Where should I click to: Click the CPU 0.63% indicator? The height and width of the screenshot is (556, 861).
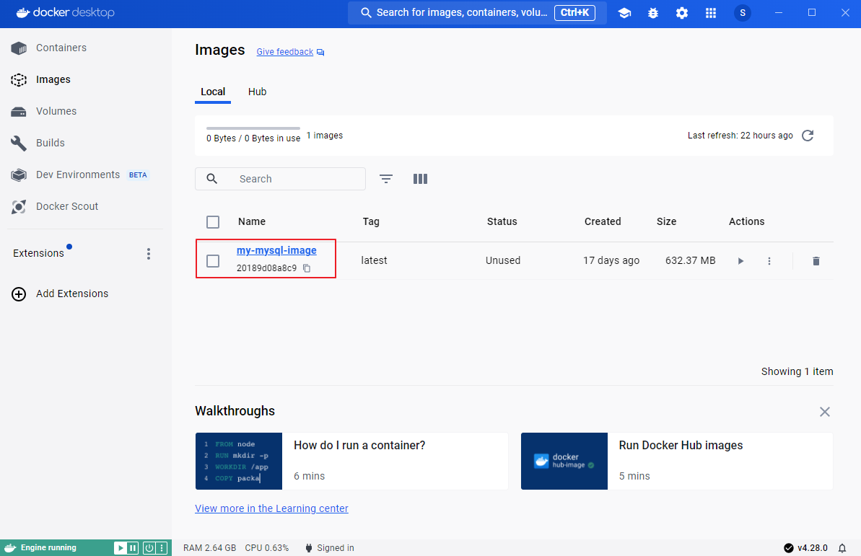pyautogui.click(x=267, y=548)
